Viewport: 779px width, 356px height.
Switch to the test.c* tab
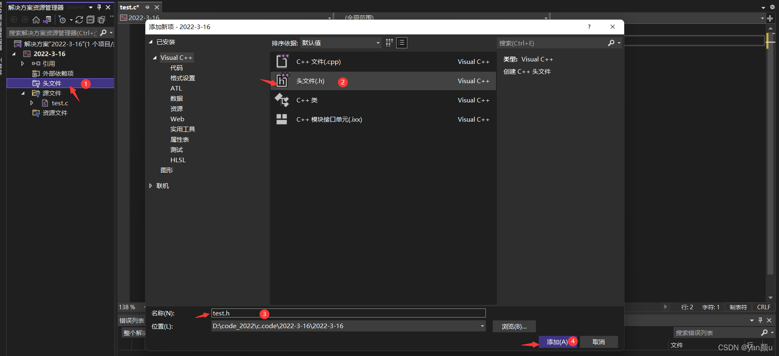click(x=129, y=7)
